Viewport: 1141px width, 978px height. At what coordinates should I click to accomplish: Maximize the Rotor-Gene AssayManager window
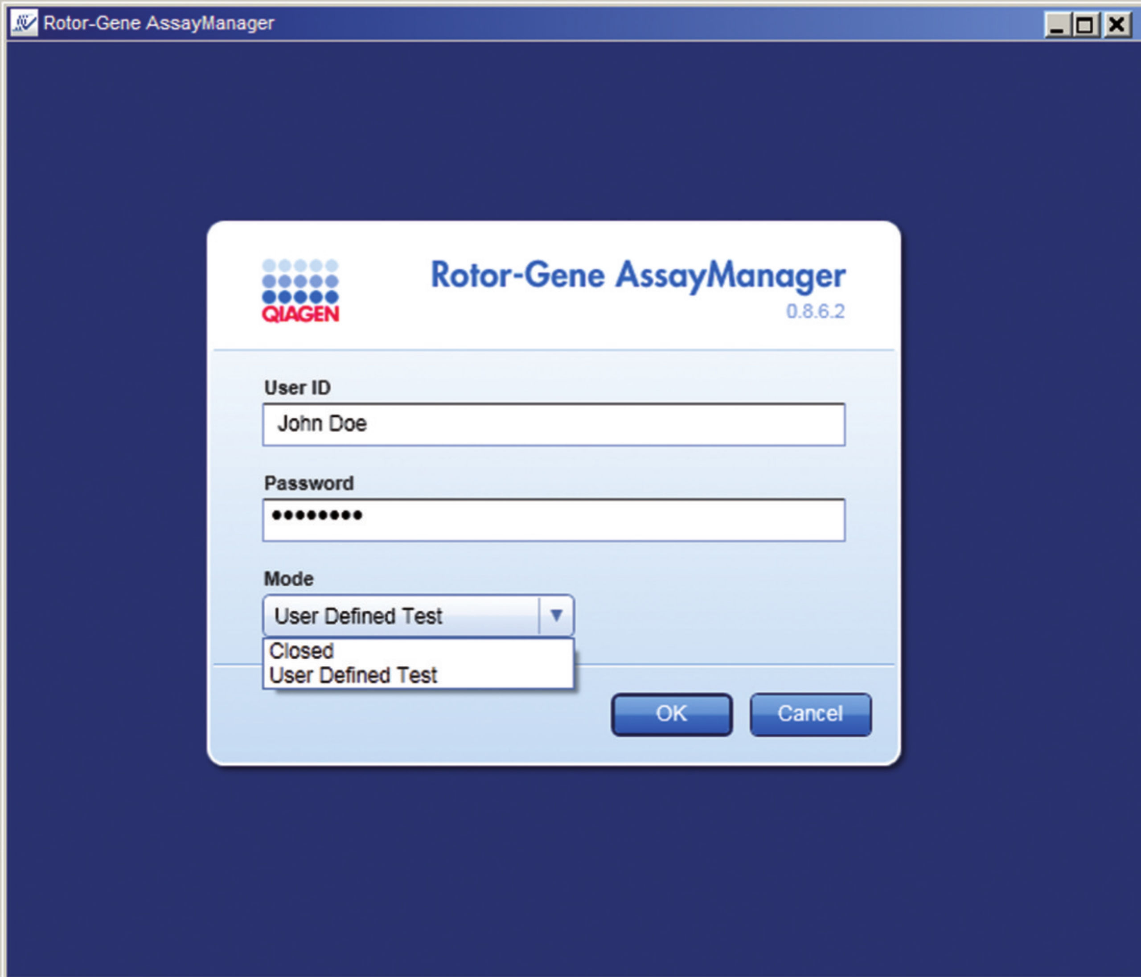click(1085, 25)
